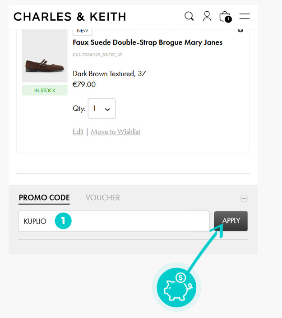Switch to the PROMO CODE tab
Image resolution: width=282 pixels, height=318 pixels.
point(44,198)
